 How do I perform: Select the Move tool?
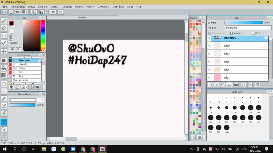[x=4, y=52]
